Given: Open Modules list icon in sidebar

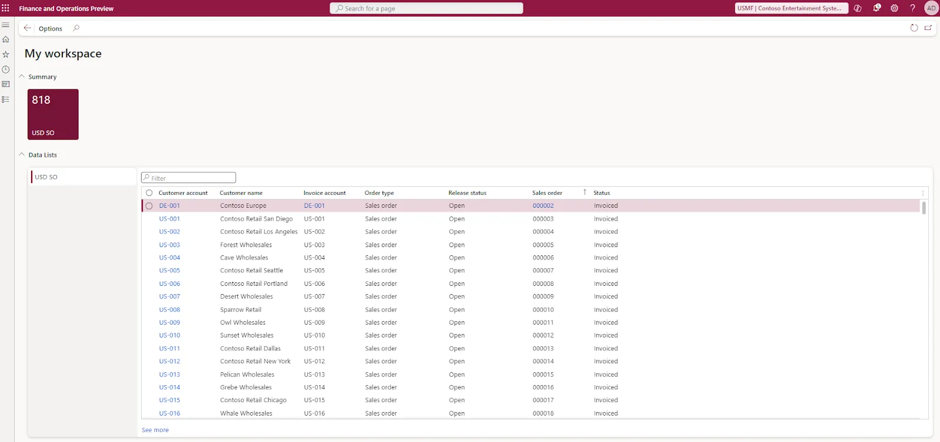Looking at the screenshot, I should pyautogui.click(x=6, y=99).
